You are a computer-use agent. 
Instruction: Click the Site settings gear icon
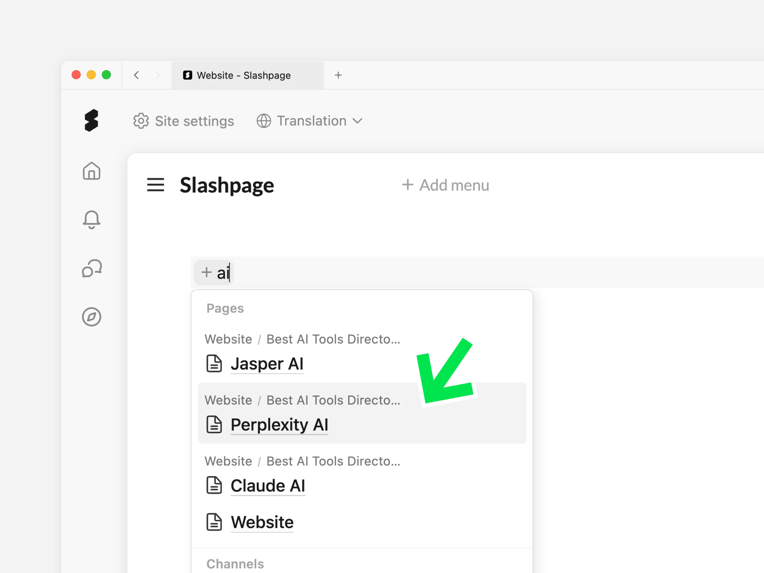click(141, 121)
